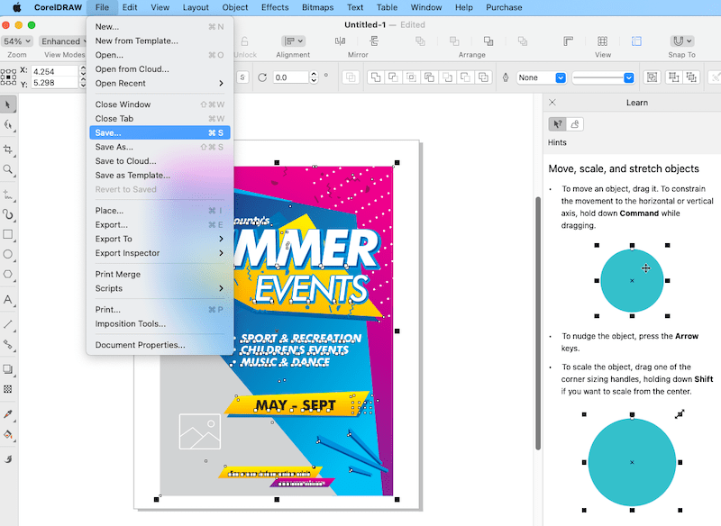The height and width of the screenshot is (526, 721).
Task: Open the 54% zoom level dropdown
Action: tap(16, 41)
